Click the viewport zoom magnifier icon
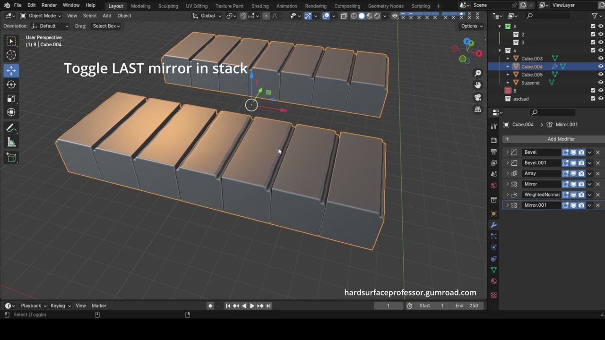This screenshot has width=605, height=340. tap(478, 73)
